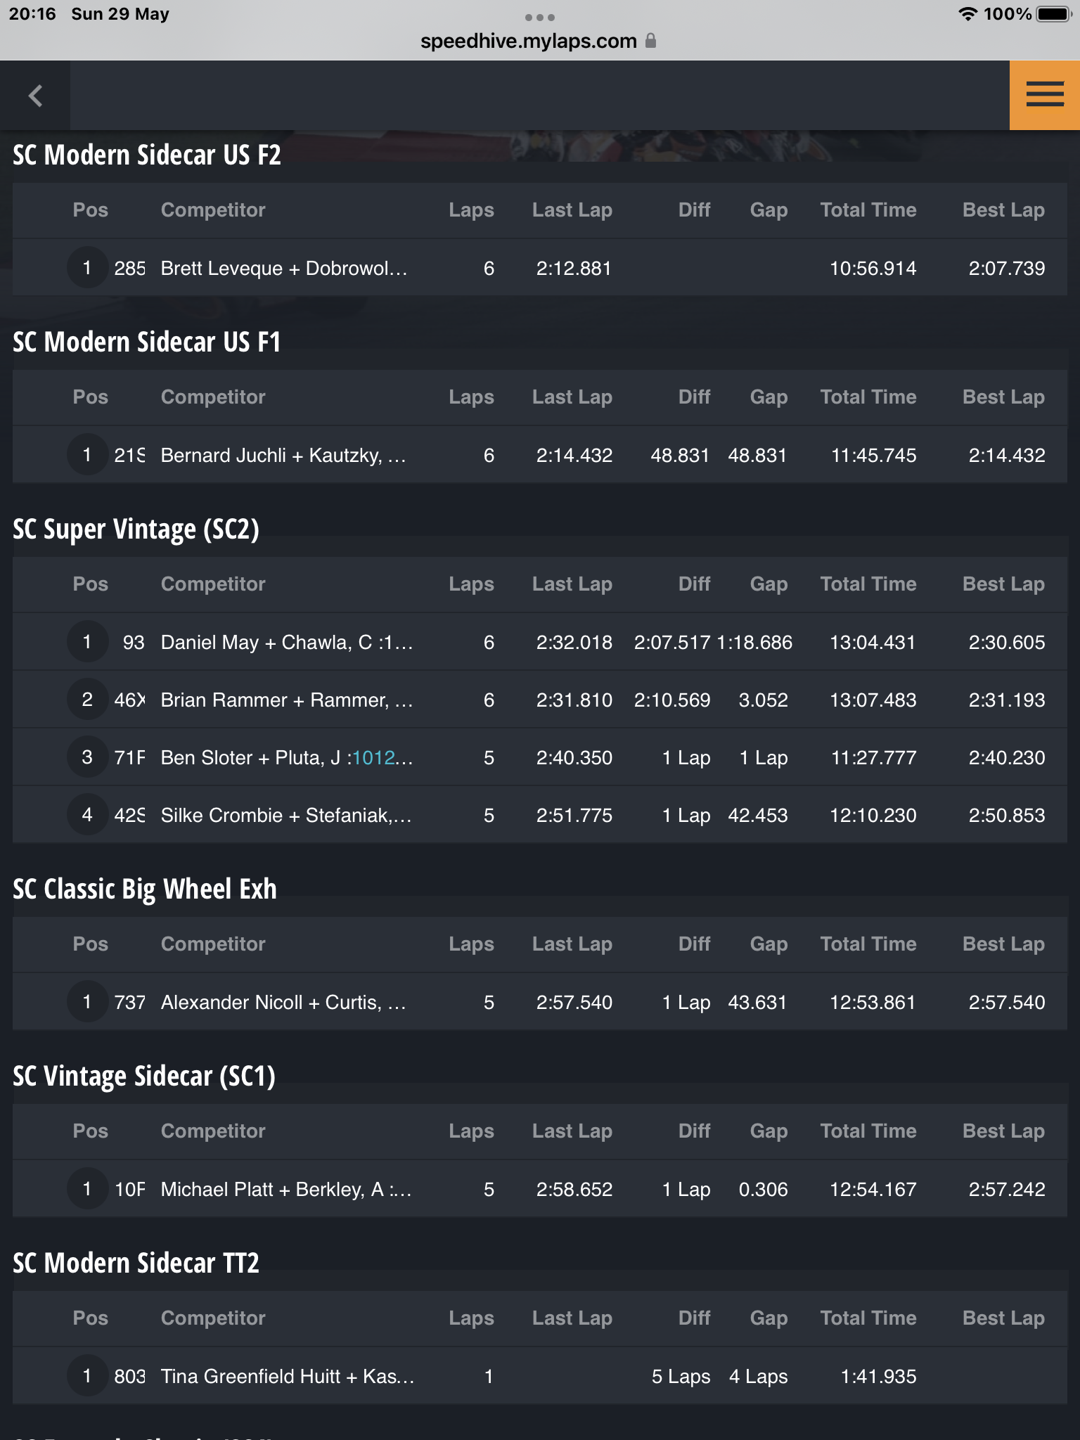Tap the battery indicator icon
The image size is (1080, 1440).
[x=1053, y=14]
